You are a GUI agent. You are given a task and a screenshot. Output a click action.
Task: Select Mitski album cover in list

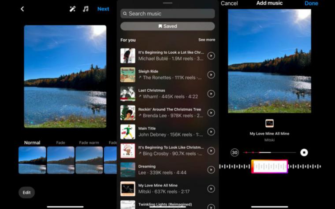(x=128, y=189)
